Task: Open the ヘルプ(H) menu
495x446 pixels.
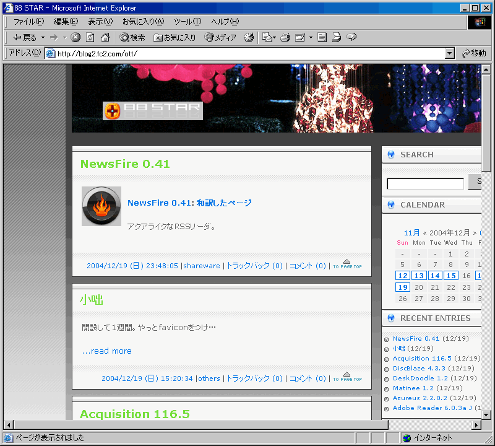Action: click(225, 22)
